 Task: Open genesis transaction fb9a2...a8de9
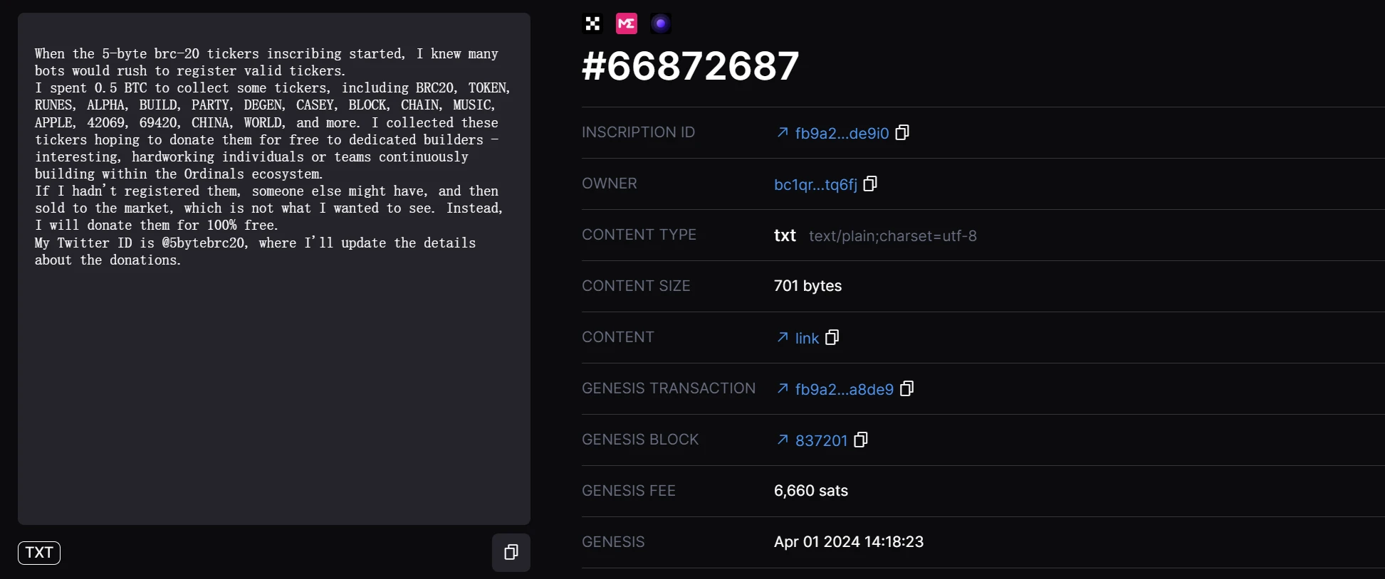pyautogui.click(x=844, y=389)
